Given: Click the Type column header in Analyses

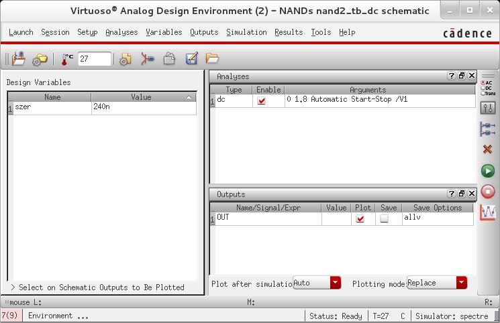Looking at the screenshot, I should 234,90.
